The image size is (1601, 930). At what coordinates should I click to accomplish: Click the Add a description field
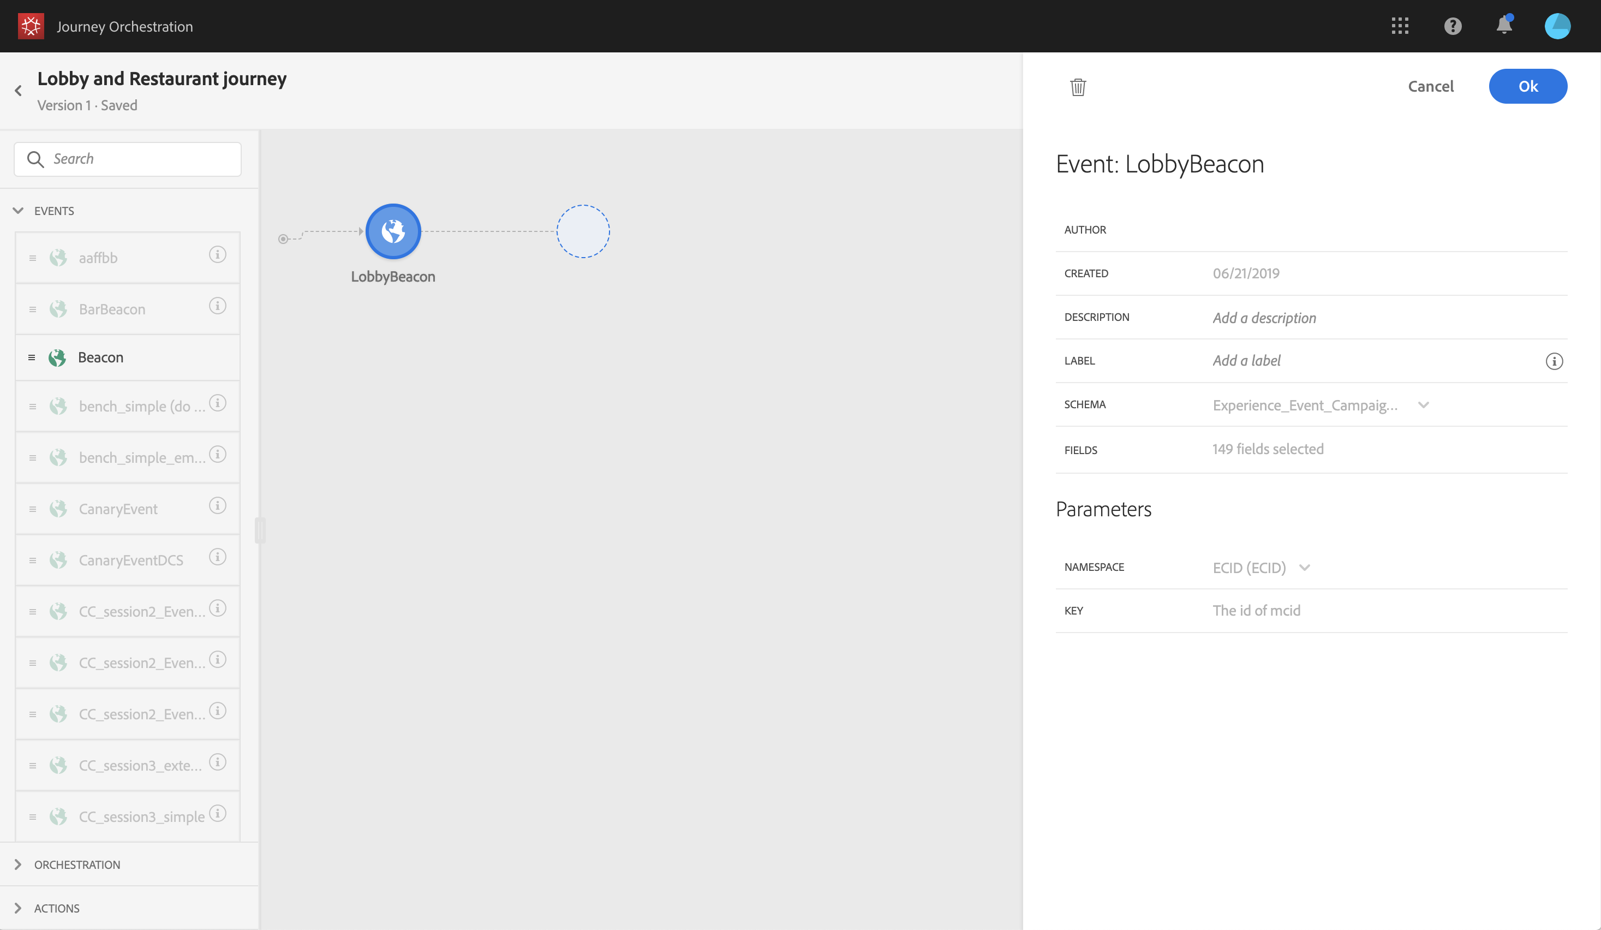click(x=1264, y=318)
